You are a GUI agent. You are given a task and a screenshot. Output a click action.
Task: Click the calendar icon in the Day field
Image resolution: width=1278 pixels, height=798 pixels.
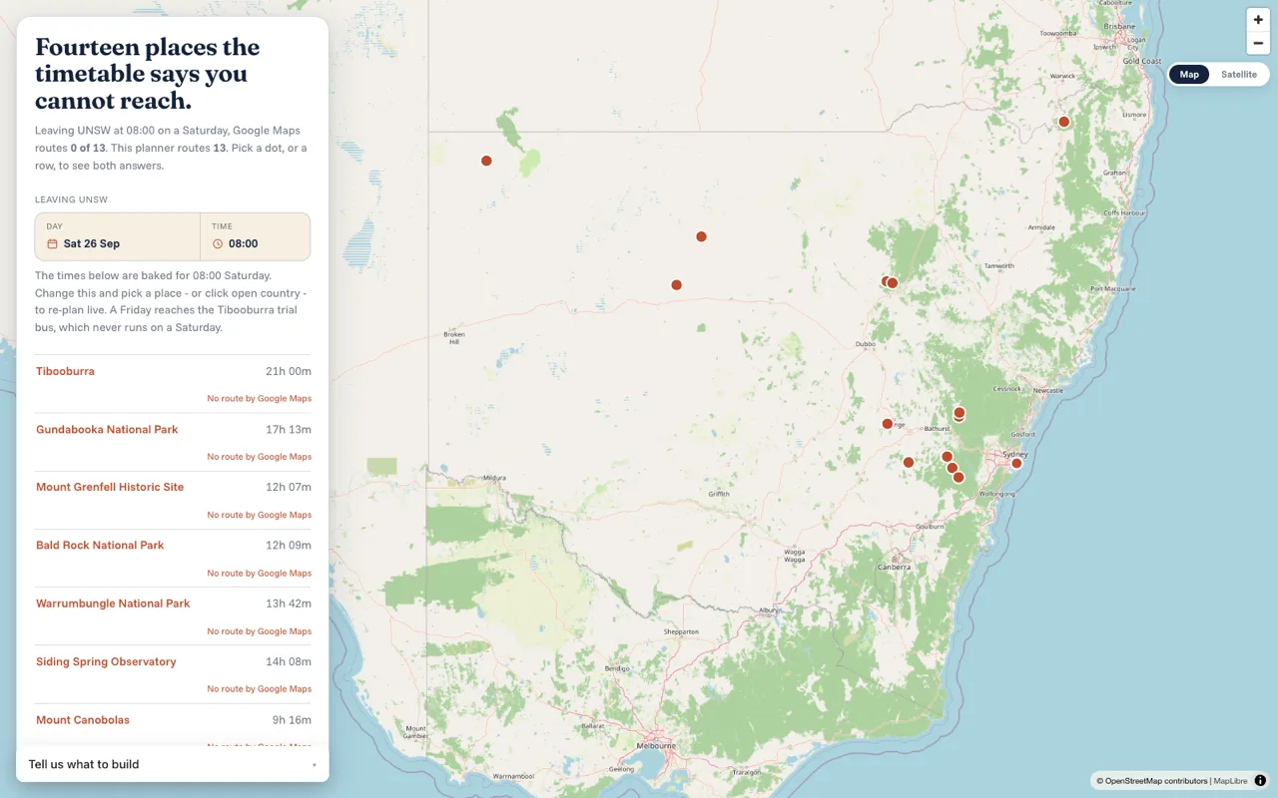52,243
